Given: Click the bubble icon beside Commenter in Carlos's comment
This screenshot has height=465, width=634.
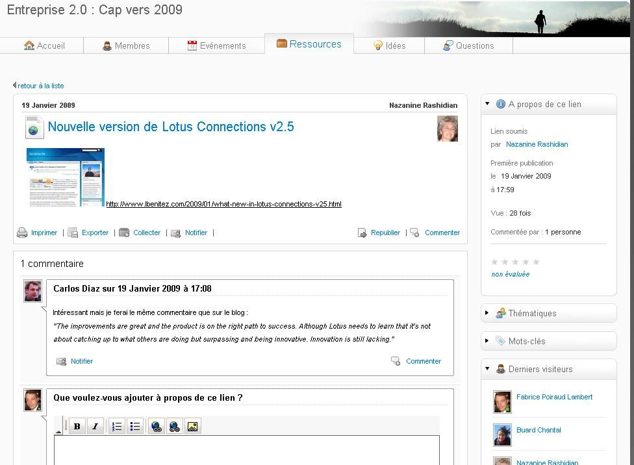Looking at the screenshot, I should coord(396,360).
